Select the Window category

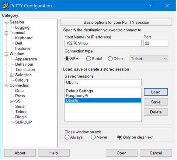(17, 54)
